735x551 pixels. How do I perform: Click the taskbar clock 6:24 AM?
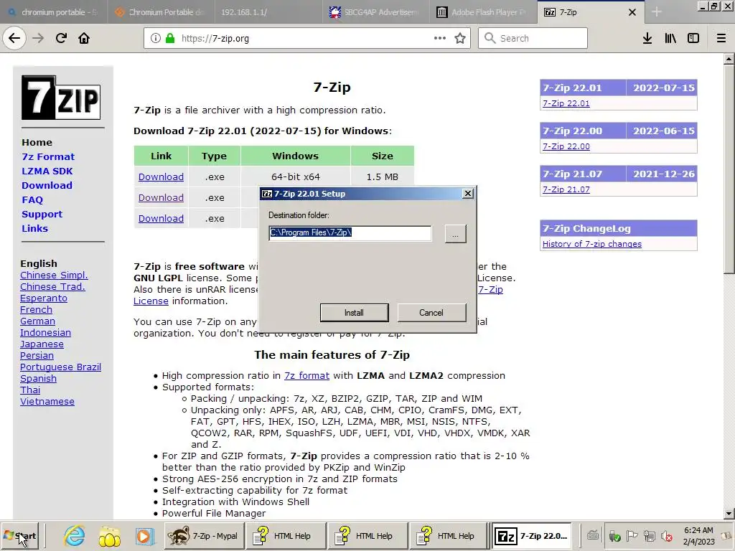coord(698,530)
